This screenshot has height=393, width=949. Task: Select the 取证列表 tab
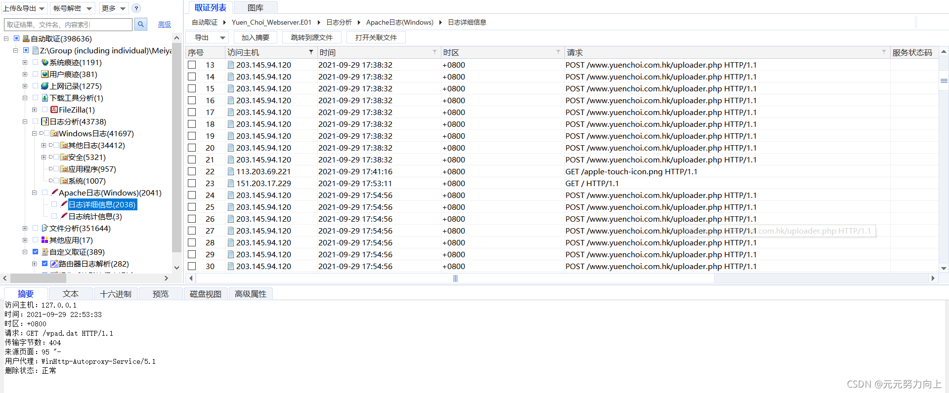click(x=211, y=7)
